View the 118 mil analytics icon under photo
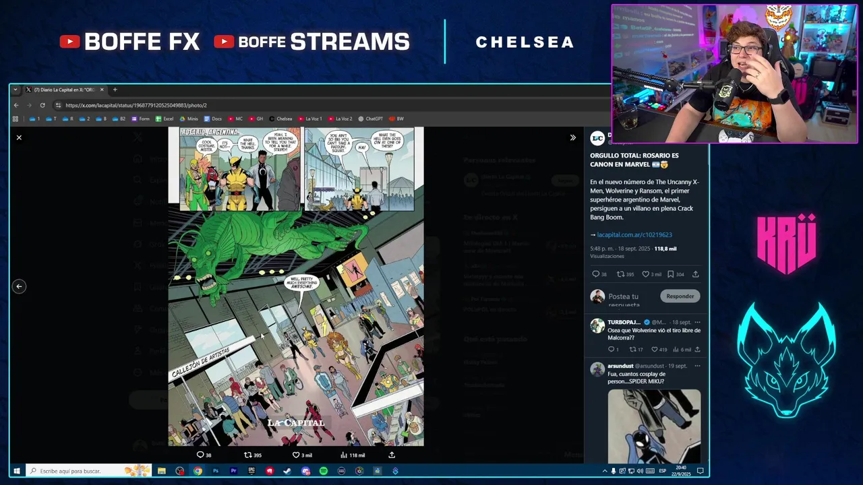863x485 pixels. point(352,455)
